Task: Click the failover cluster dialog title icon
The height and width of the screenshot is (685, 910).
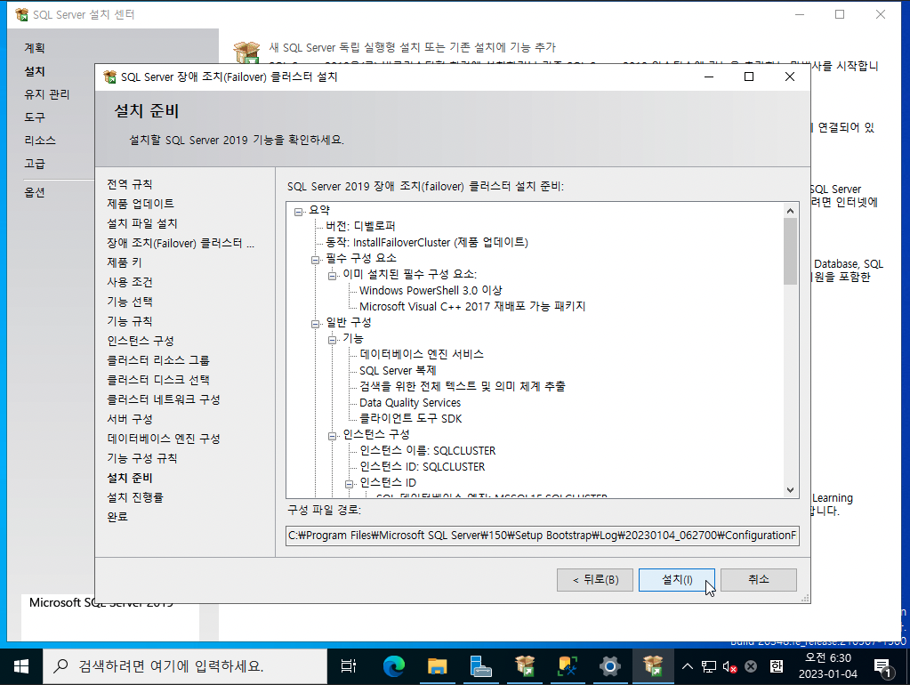Action: point(109,77)
